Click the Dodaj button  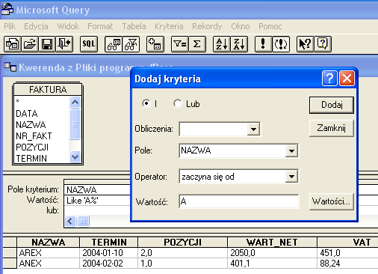[x=332, y=105]
